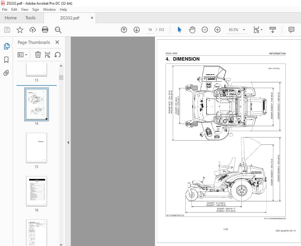Zoom out with minus button

205,30
